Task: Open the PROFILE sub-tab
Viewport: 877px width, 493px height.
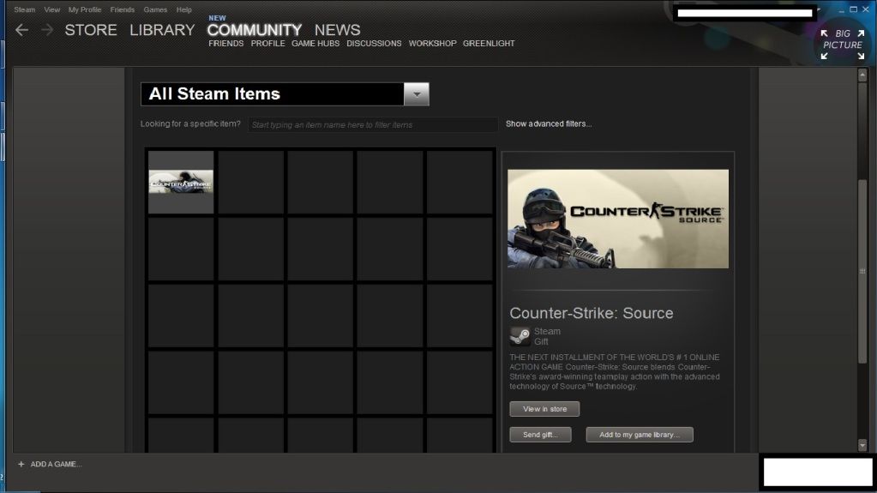Action: point(268,44)
